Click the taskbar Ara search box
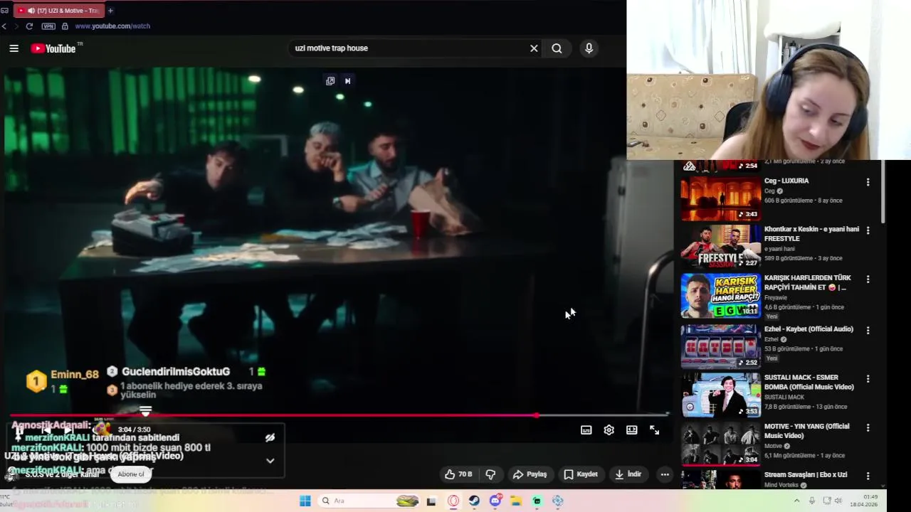 pyautogui.click(x=368, y=501)
